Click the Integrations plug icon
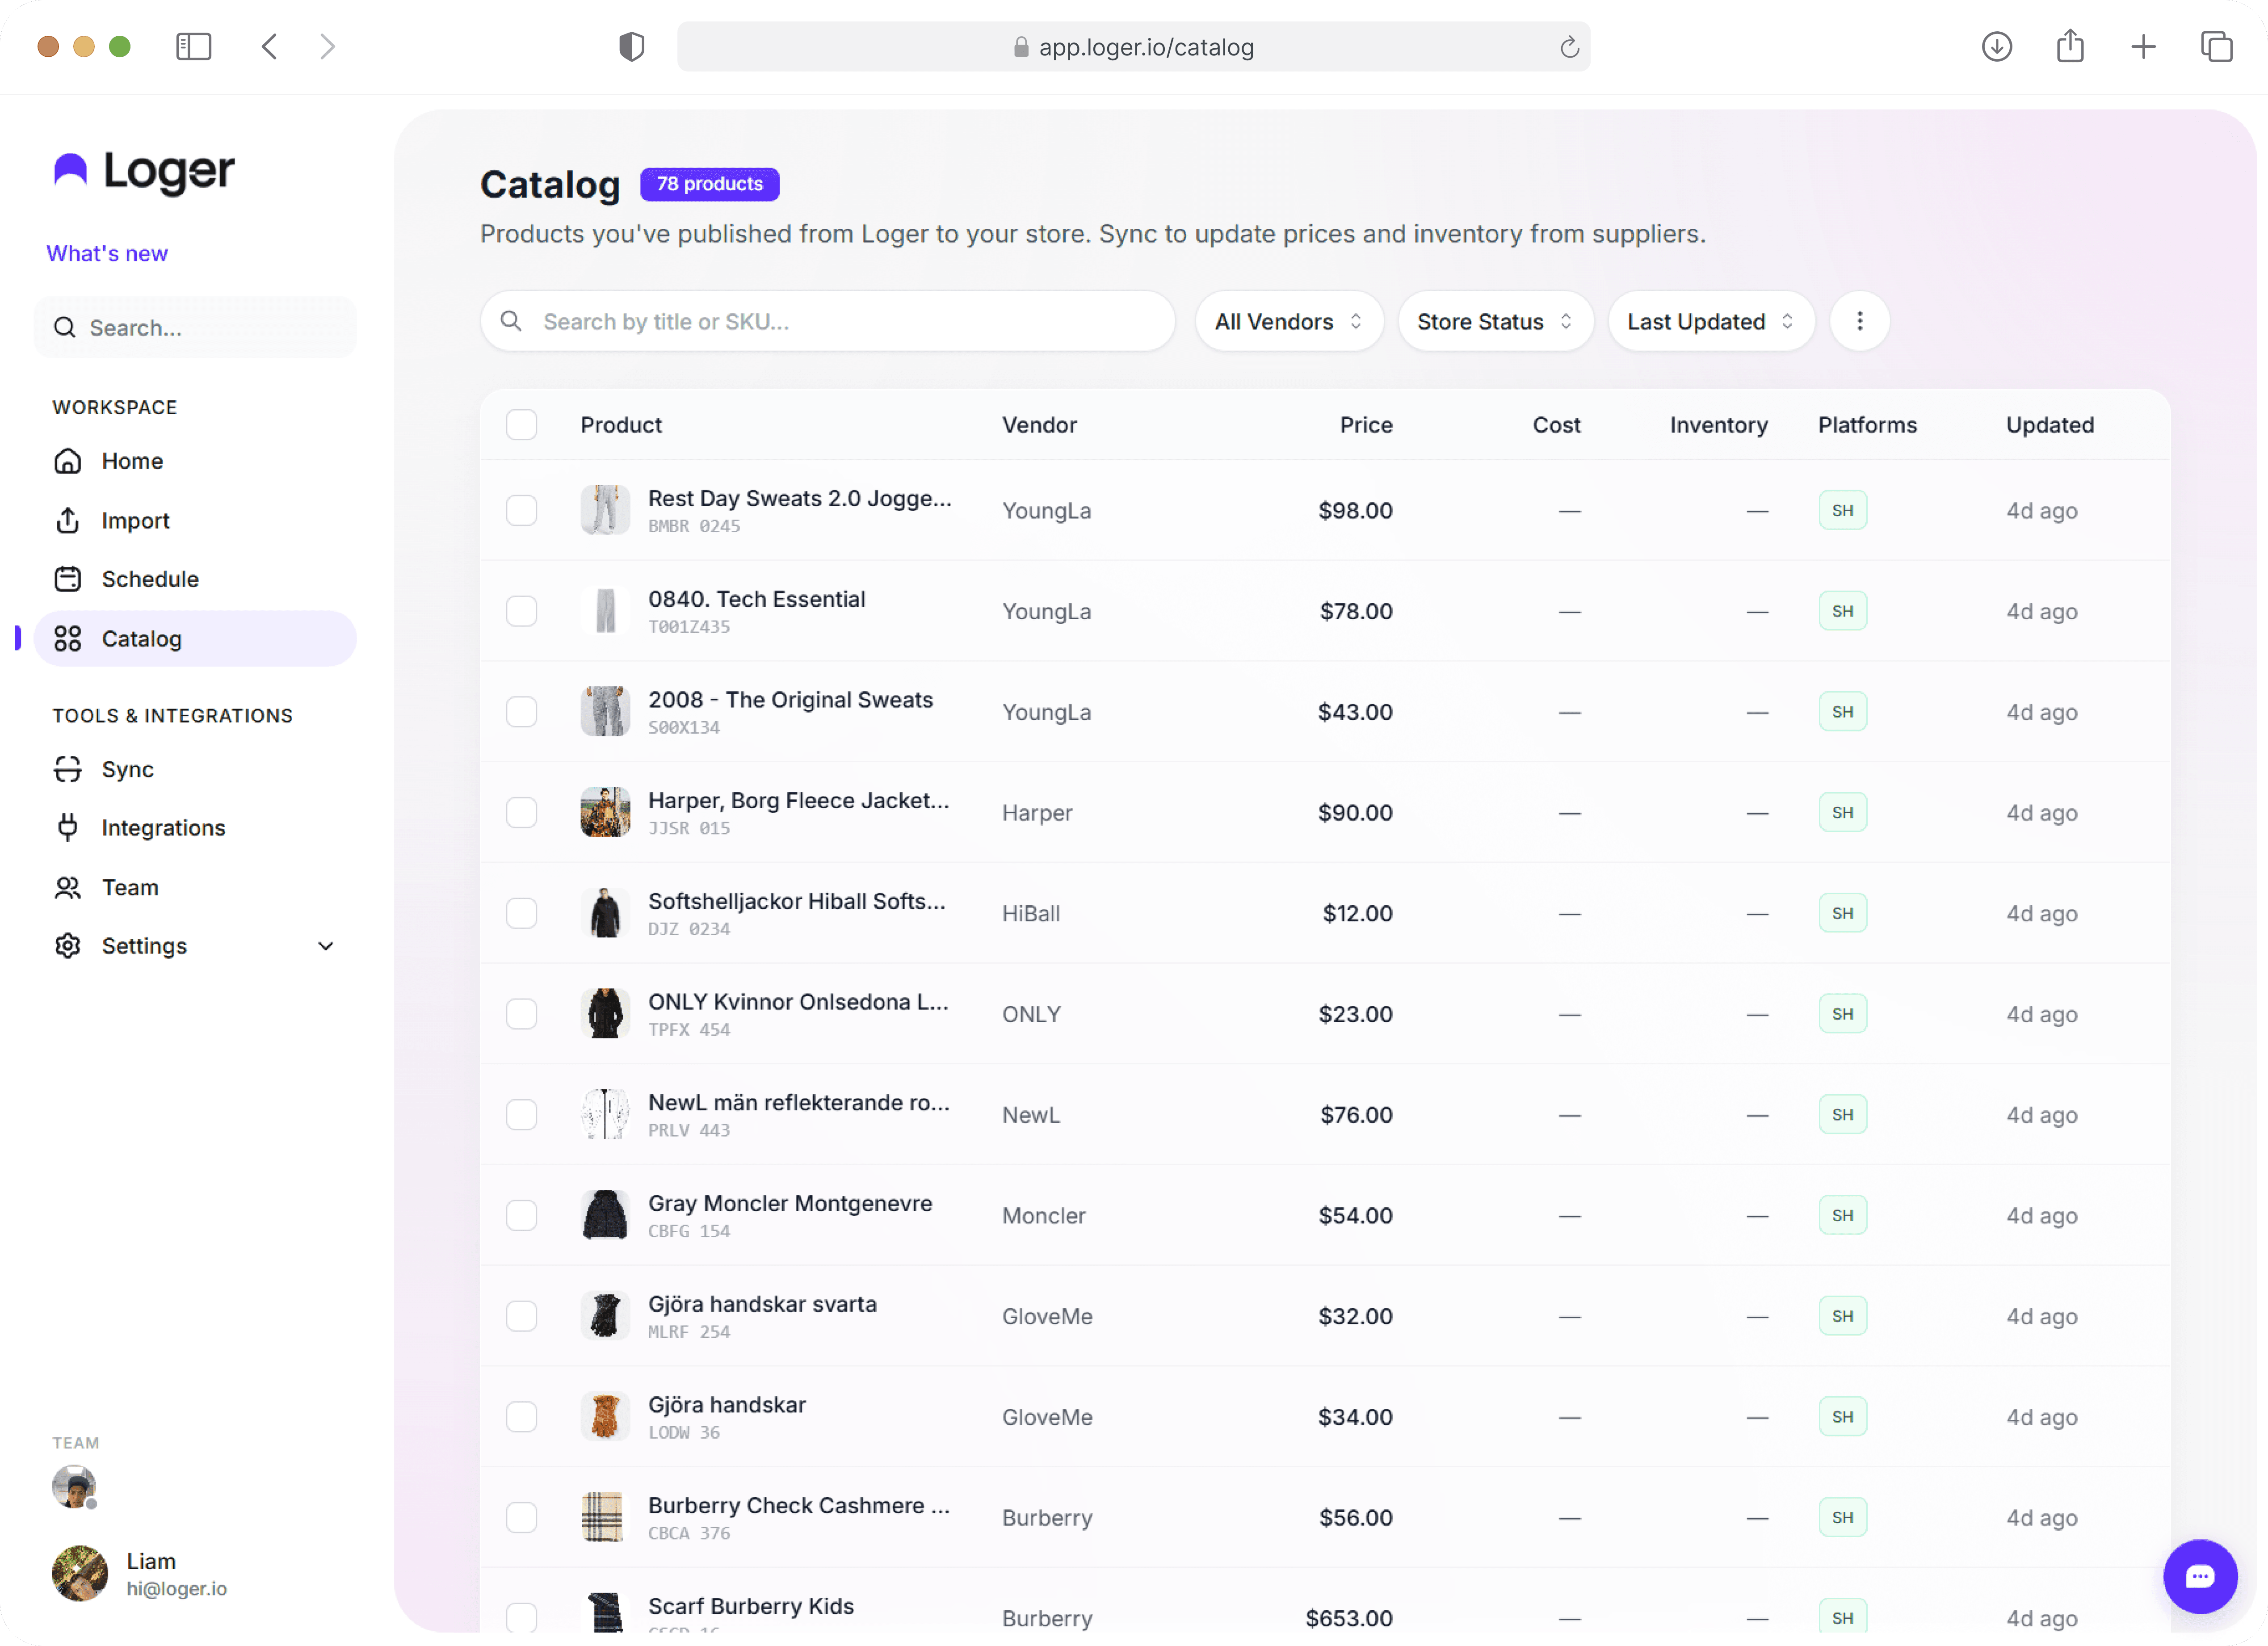This screenshot has width=2268, height=1646. [66, 827]
